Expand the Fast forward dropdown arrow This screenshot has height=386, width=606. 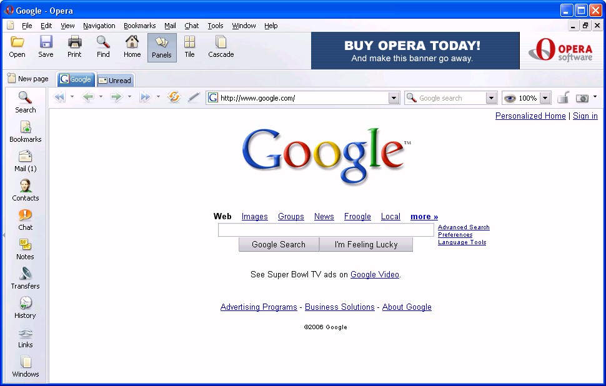(158, 97)
